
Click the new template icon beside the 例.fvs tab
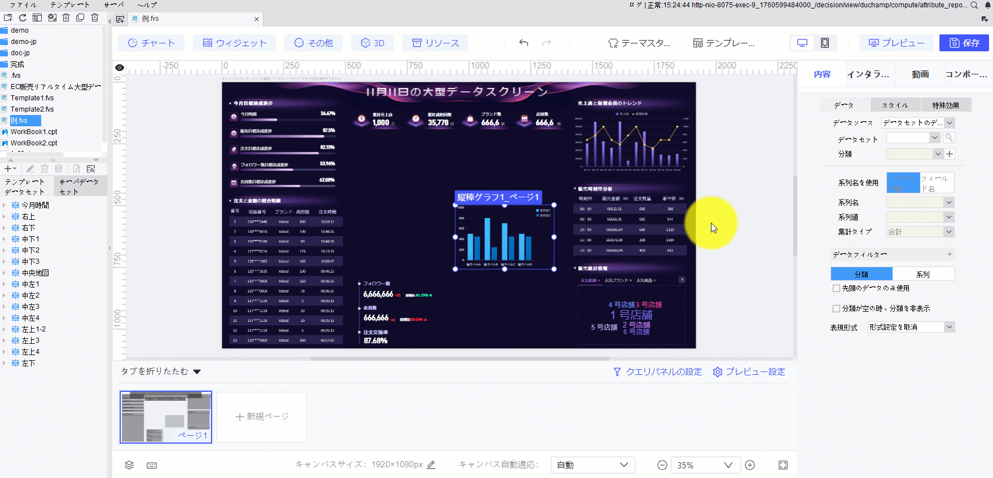(120, 19)
